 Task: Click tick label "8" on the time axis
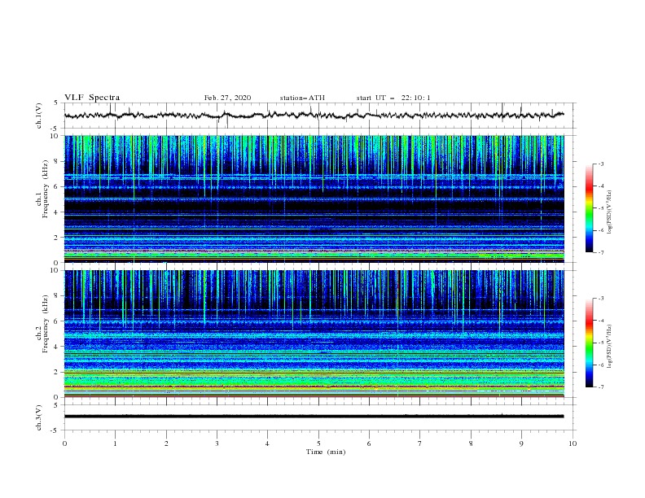click(471, 443)
